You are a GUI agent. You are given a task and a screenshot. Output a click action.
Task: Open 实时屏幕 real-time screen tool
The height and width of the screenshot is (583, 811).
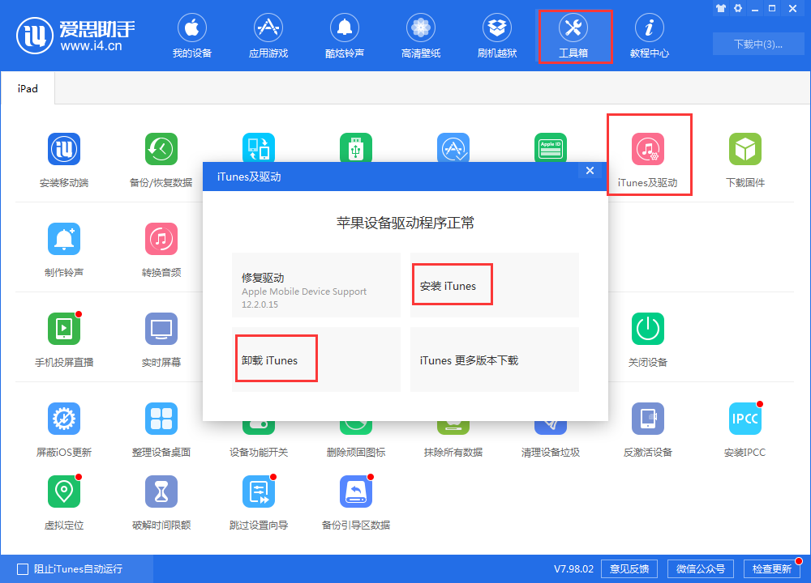pos(161,340)
